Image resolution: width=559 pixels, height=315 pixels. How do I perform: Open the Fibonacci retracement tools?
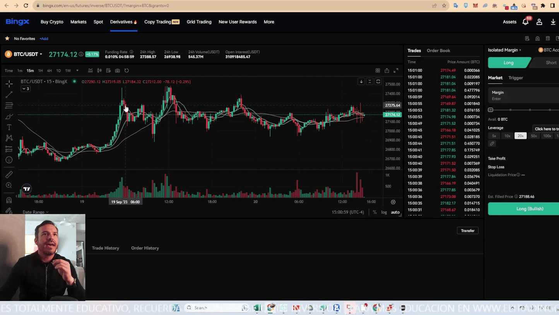[9, 105]
